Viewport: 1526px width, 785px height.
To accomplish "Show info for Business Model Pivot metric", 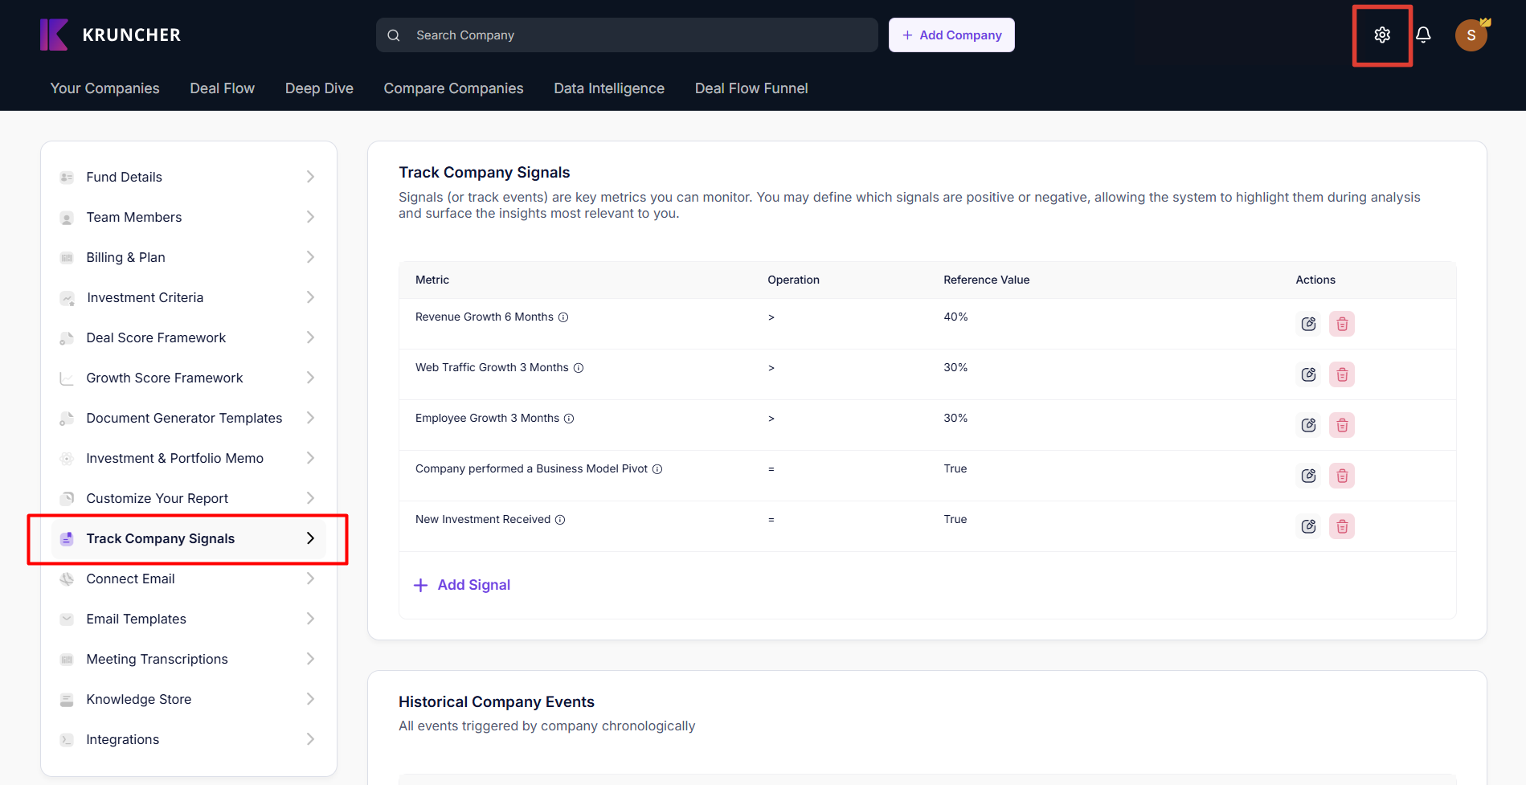I will click(657, 469).
